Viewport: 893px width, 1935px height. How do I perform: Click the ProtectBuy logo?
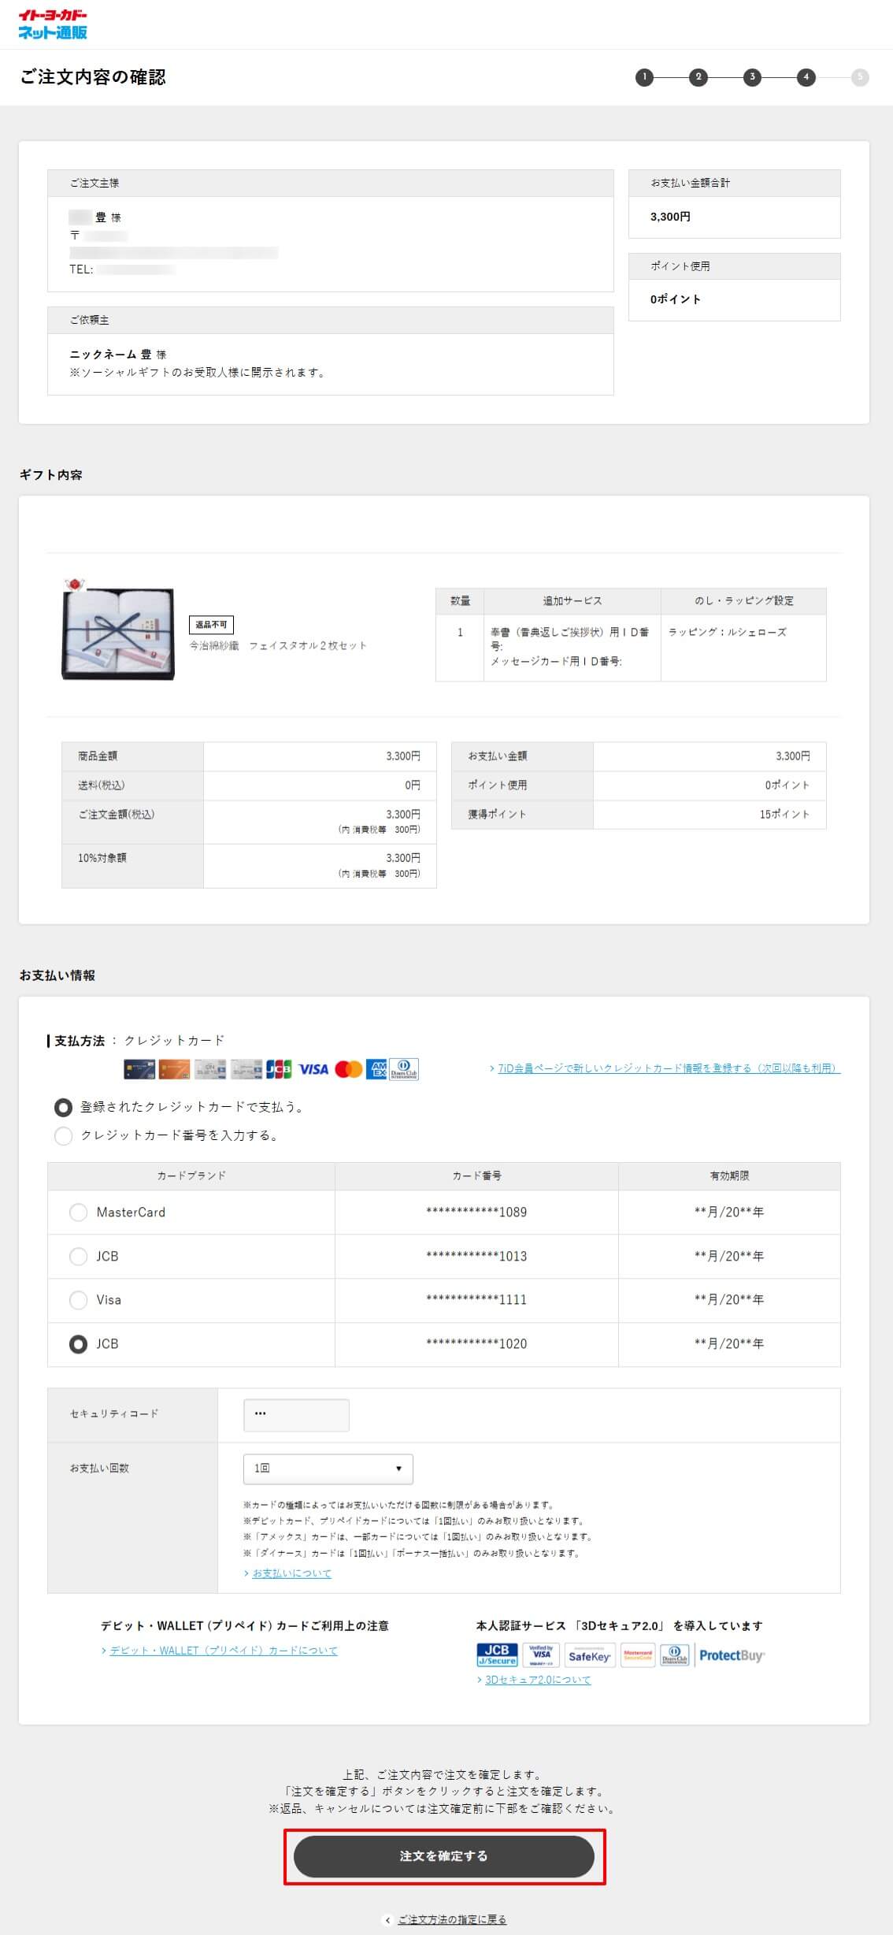coord(731,1655)
